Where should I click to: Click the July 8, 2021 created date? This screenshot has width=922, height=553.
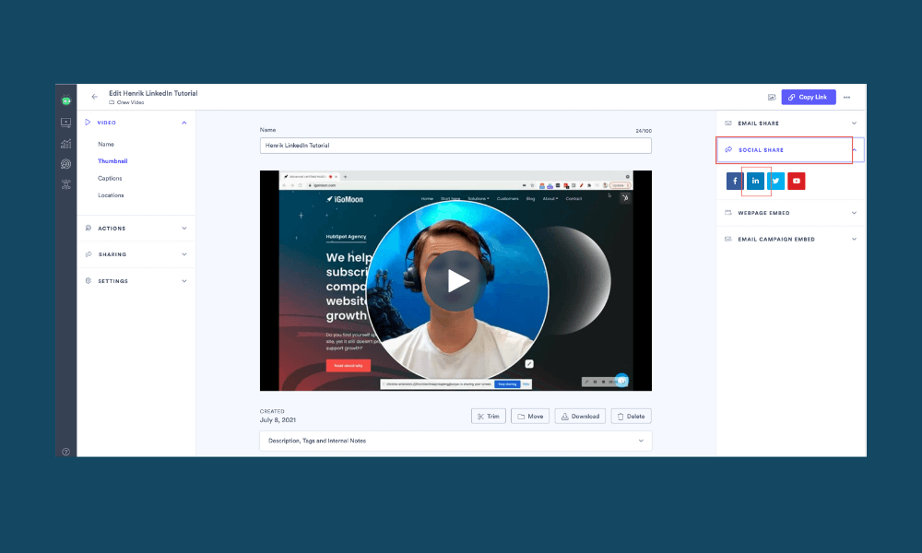278,420
